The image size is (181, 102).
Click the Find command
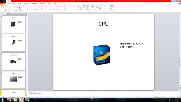point(113,6)
